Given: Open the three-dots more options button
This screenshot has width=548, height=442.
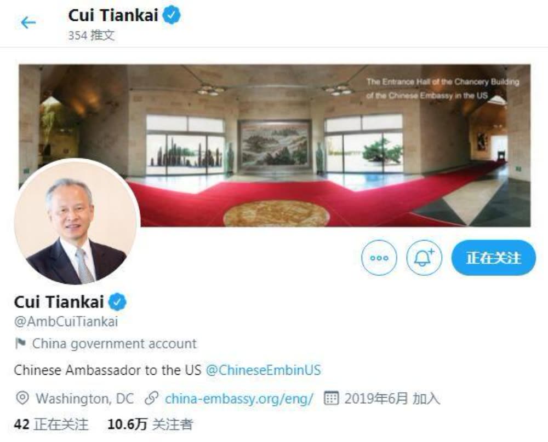Looking at the screenshot, I should [x=379, y=258].
